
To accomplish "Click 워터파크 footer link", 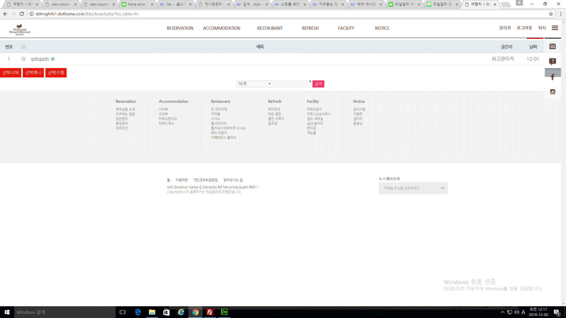I will 274,109.
